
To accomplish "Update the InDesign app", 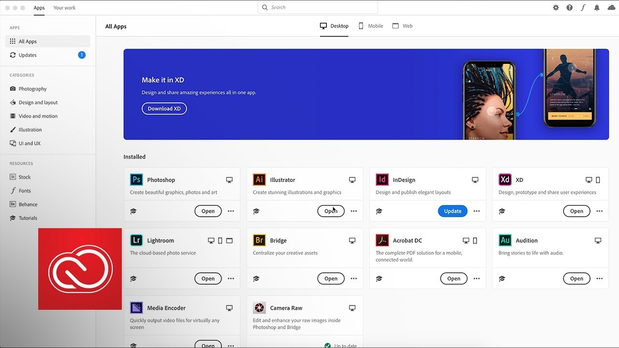I will click(453, 211).
